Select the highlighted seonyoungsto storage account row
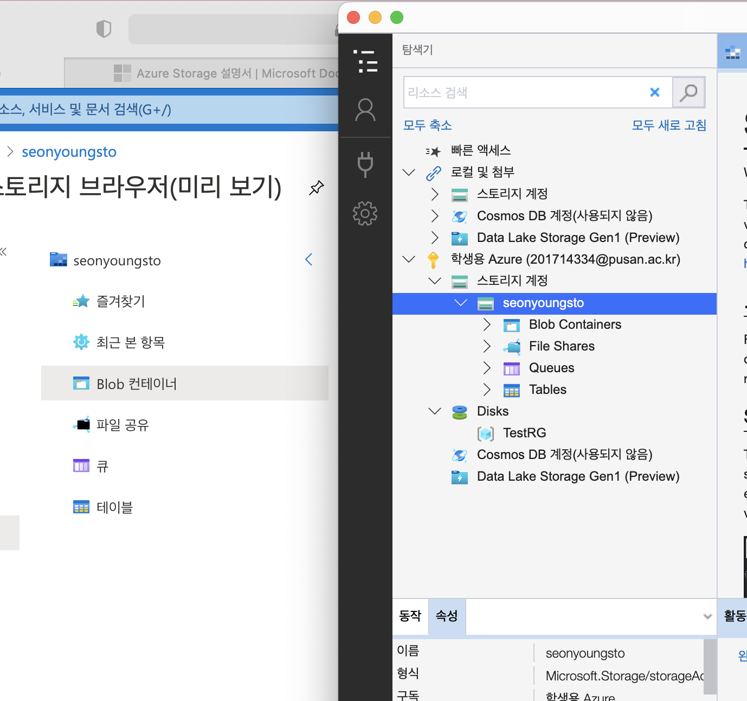747x701 pixels. 554,303
